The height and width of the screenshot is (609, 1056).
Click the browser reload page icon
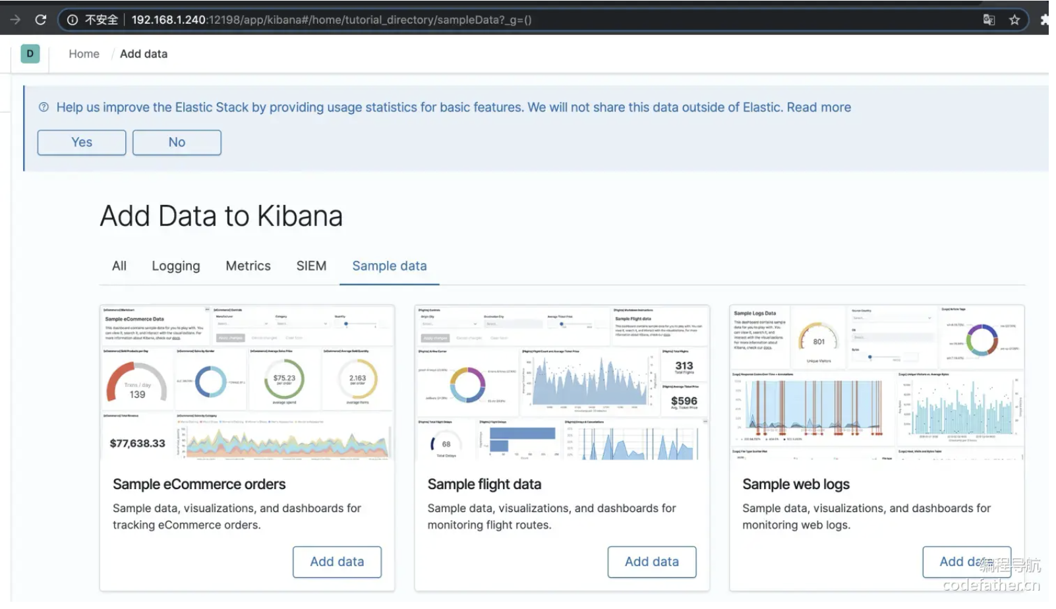(x=41, y=20)
